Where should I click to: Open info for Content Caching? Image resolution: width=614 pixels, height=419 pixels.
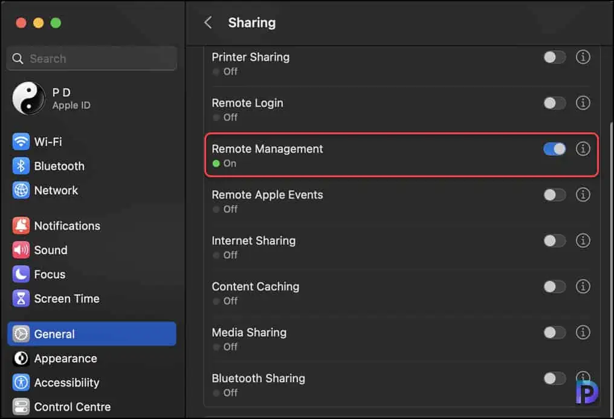coord(583,287)
